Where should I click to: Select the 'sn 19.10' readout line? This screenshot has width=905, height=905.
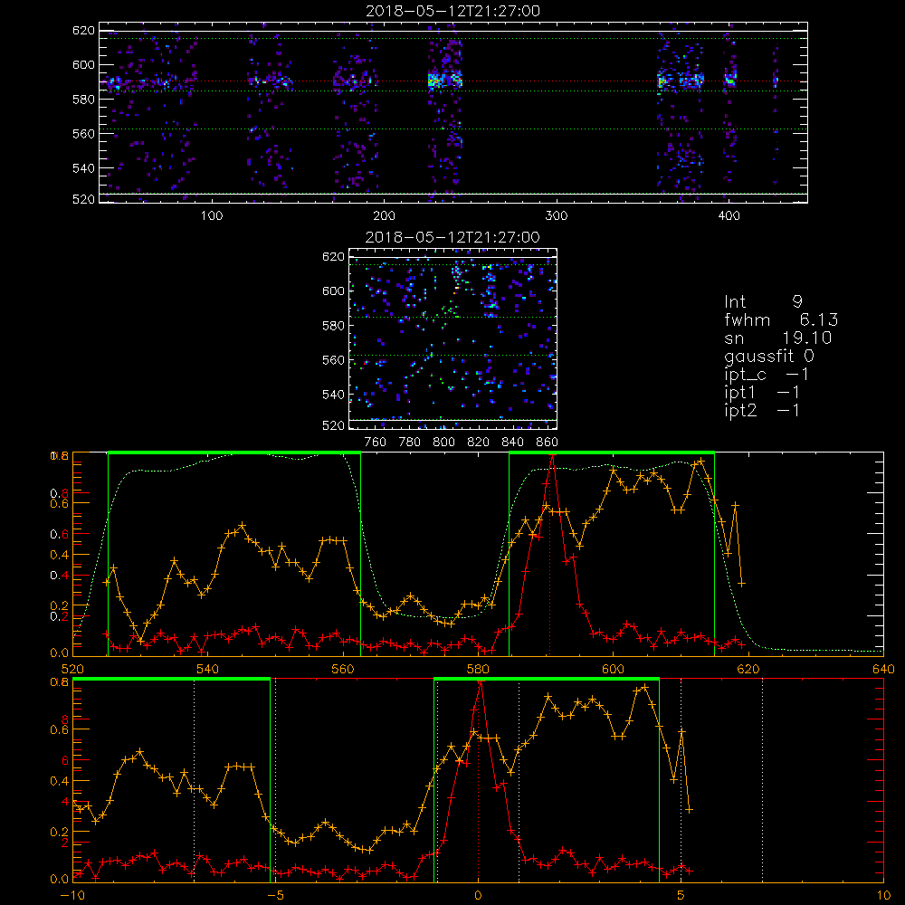click(778, 338)
